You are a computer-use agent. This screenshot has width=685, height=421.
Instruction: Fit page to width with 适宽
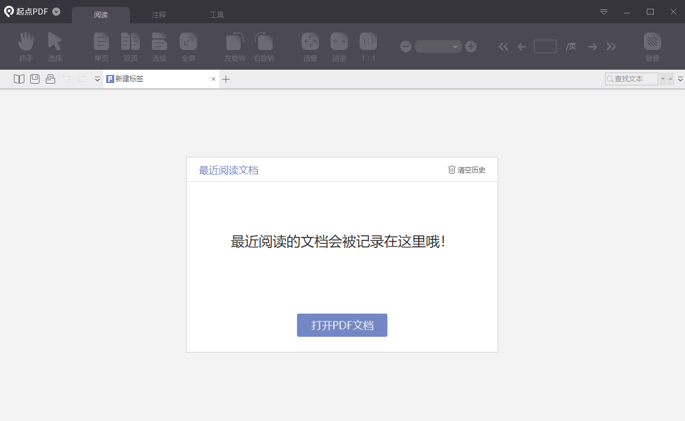click(339, 46)
